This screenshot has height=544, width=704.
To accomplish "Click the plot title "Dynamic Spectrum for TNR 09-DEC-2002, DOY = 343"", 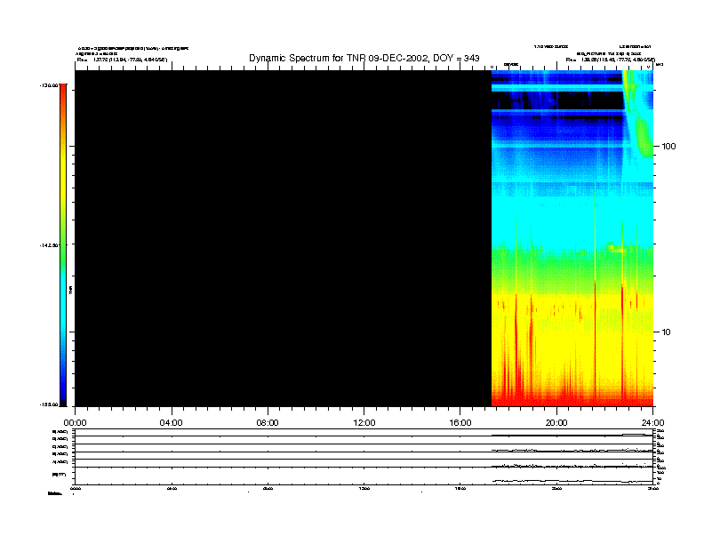I will pos(364,58).
